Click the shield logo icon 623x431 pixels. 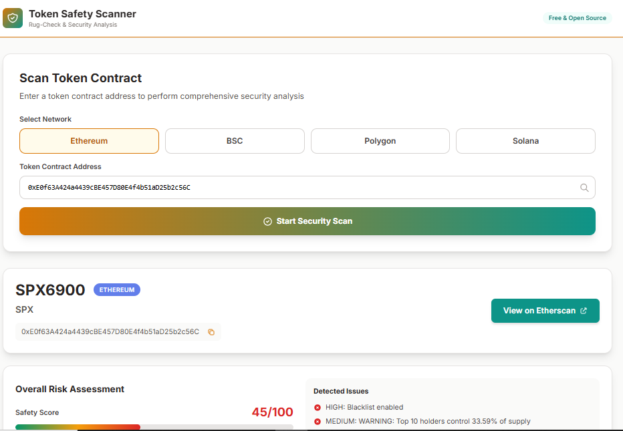(12, 17)
